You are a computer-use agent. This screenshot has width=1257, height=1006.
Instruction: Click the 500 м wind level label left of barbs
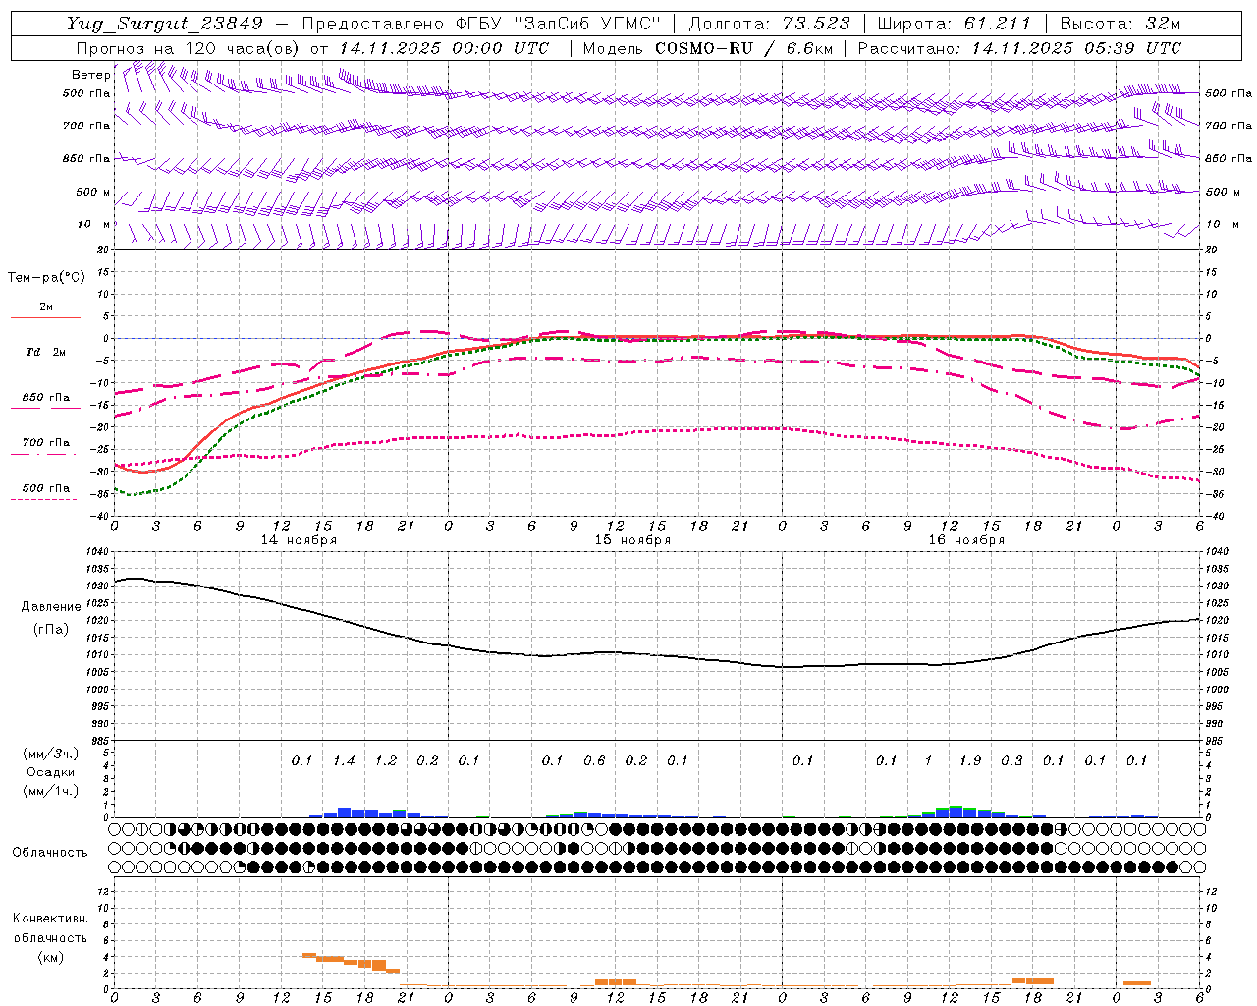pos(93,193)
